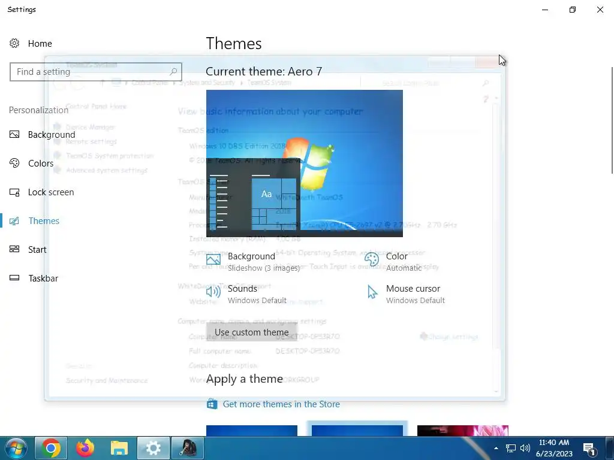Click the Taskbar sidebar icon
614x460 pixels.
coord(14,278)
